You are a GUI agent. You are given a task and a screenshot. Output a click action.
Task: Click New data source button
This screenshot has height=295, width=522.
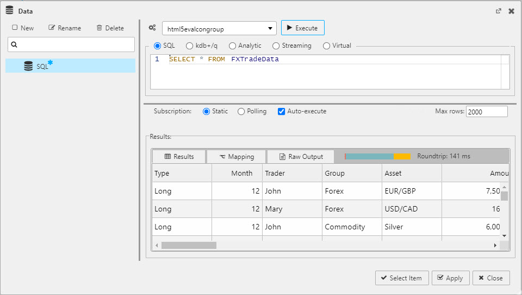tap(23, 28)
